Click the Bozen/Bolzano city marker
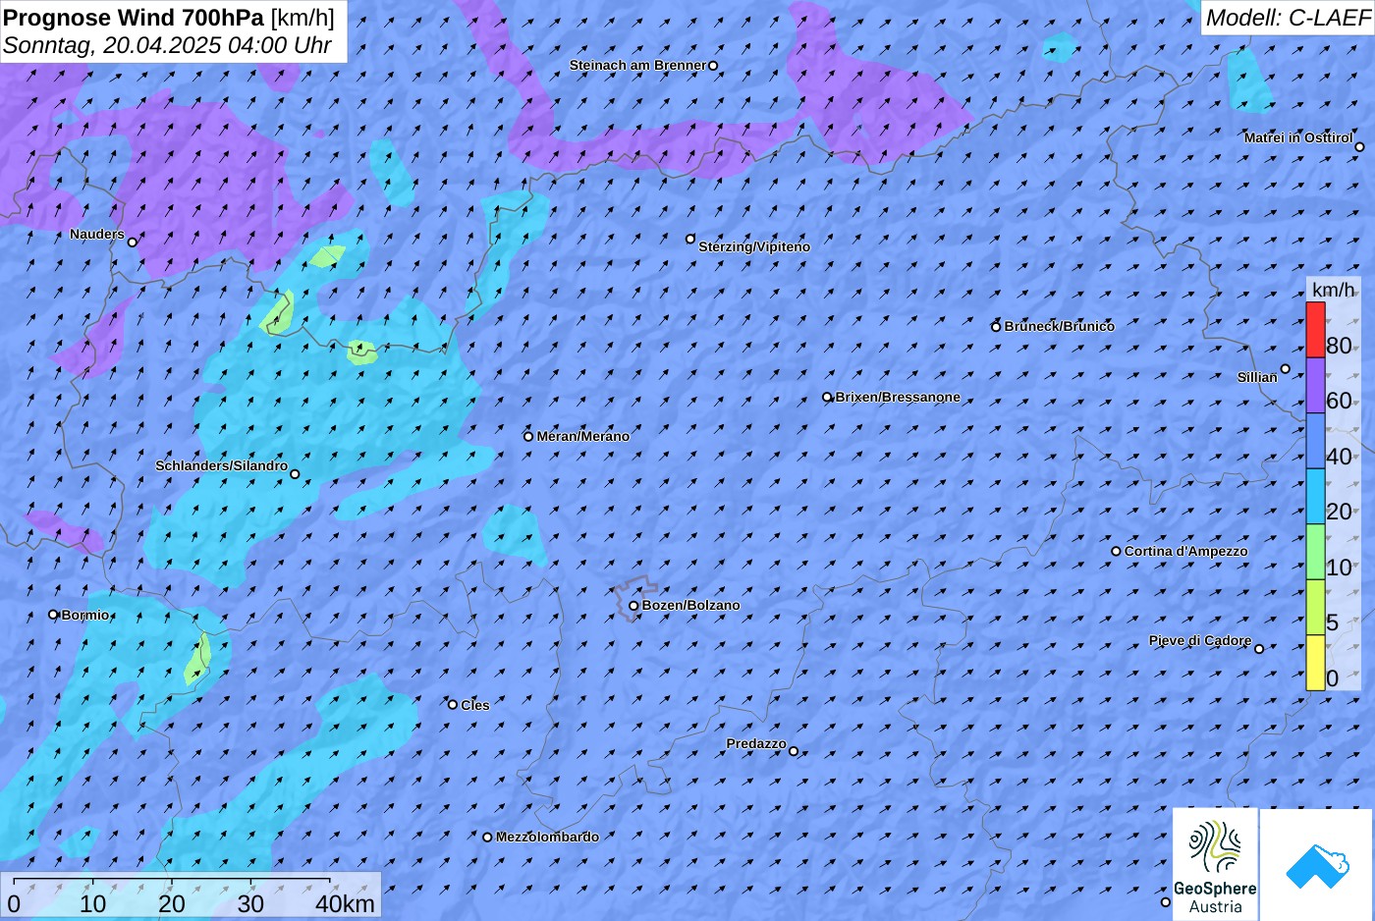1375x921 pixels. click(633, 606)
